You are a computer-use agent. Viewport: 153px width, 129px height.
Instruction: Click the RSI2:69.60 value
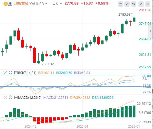point(64,73)
